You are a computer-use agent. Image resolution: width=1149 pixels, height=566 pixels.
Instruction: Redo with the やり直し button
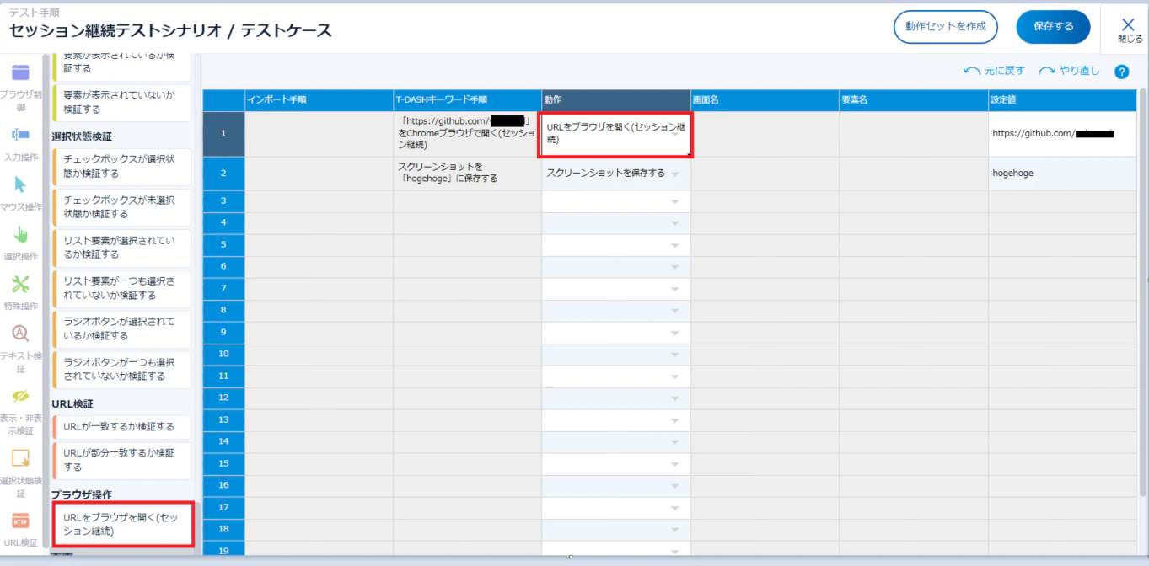(x=1070, y=72)
